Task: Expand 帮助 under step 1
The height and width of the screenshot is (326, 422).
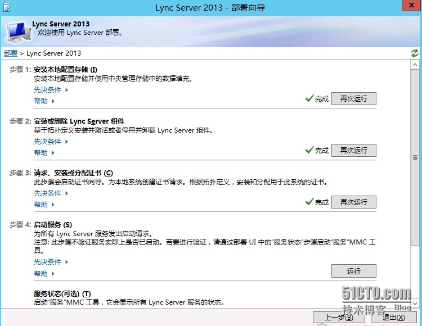Action: [44, 101]
